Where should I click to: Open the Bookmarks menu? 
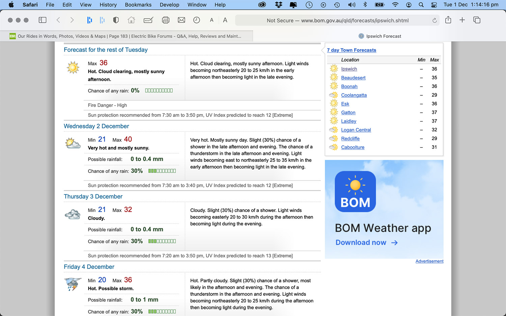point(138,5)
